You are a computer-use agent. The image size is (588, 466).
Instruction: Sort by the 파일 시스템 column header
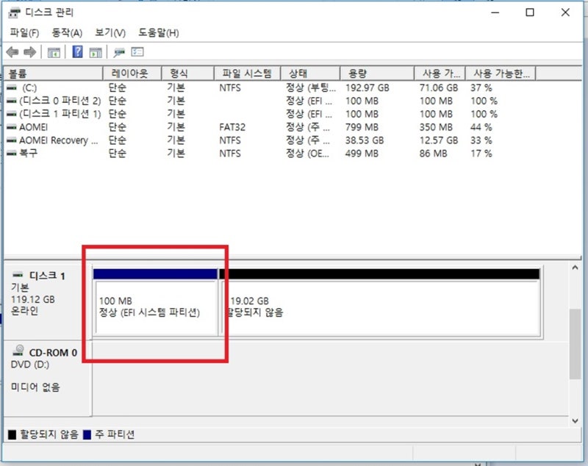247,74
